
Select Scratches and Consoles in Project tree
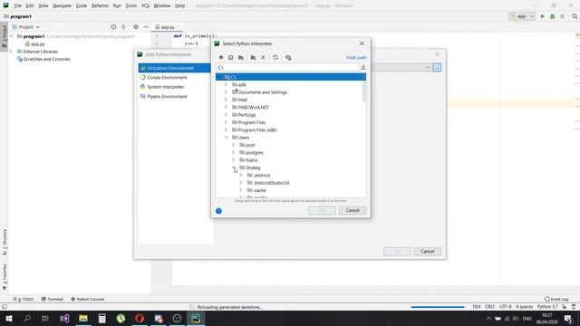coord(46,59)
